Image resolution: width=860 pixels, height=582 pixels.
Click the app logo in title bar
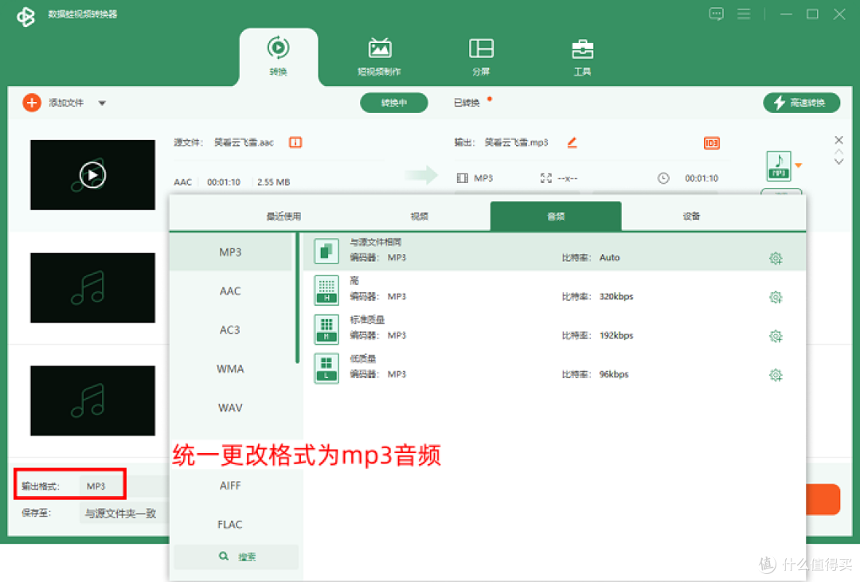pyautogui.click(x=25, y=16)
